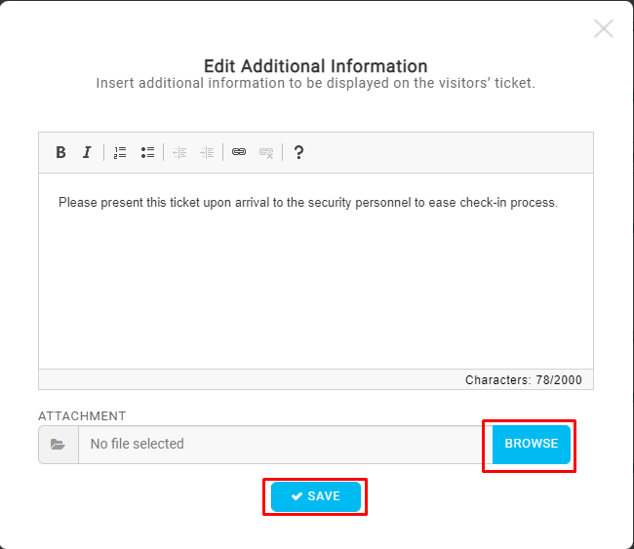Click the 'No file selected' attachment field

[286, 445]
